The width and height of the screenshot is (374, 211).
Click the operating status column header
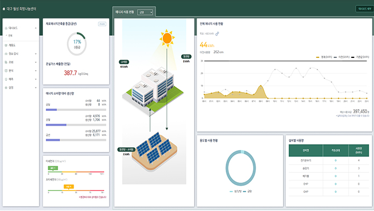pos(336,150)
